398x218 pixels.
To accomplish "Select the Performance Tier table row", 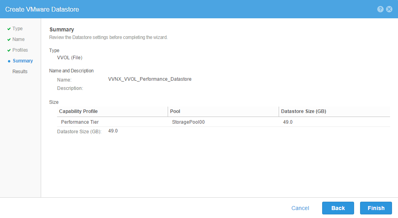I will [80, 122].
